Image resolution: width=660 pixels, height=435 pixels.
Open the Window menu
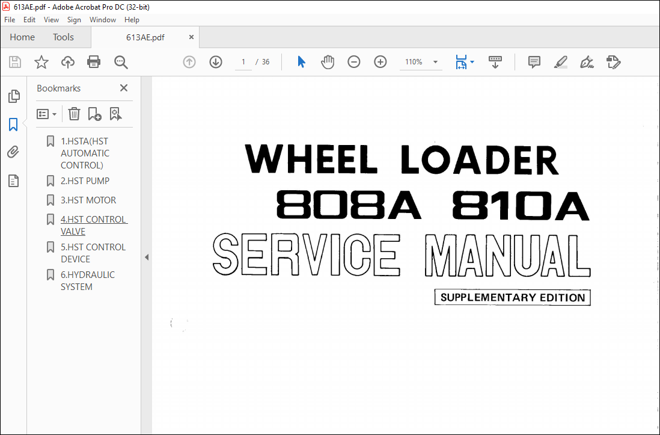[x=103, y=20]
